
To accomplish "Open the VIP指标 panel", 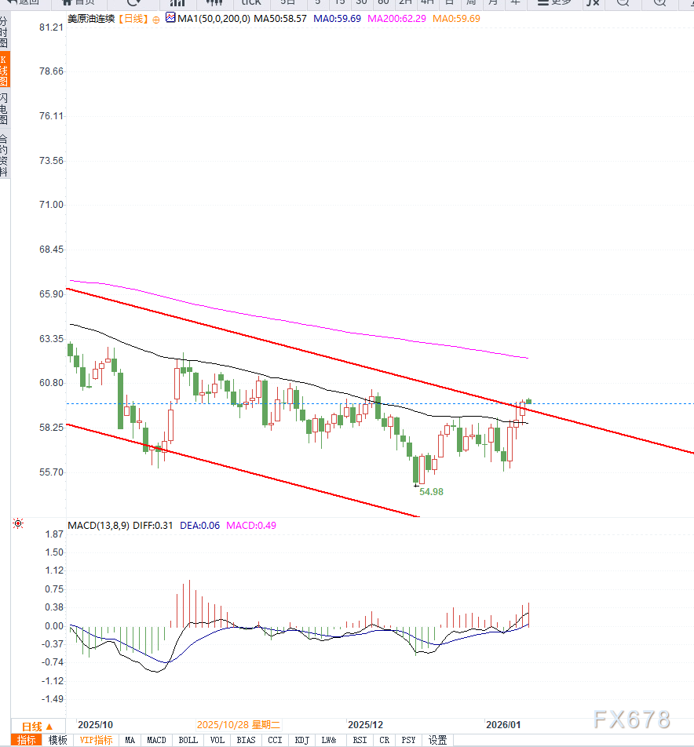I will 96,739.
